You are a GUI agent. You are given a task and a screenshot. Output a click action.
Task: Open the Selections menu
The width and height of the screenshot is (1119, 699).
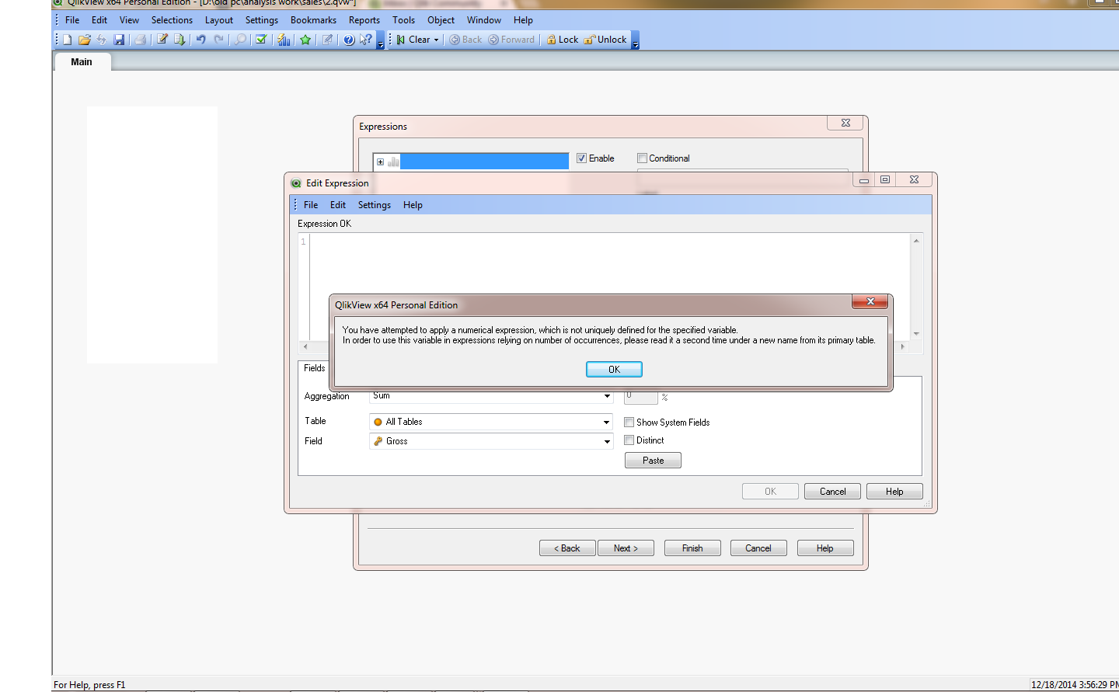click(172, 20)
